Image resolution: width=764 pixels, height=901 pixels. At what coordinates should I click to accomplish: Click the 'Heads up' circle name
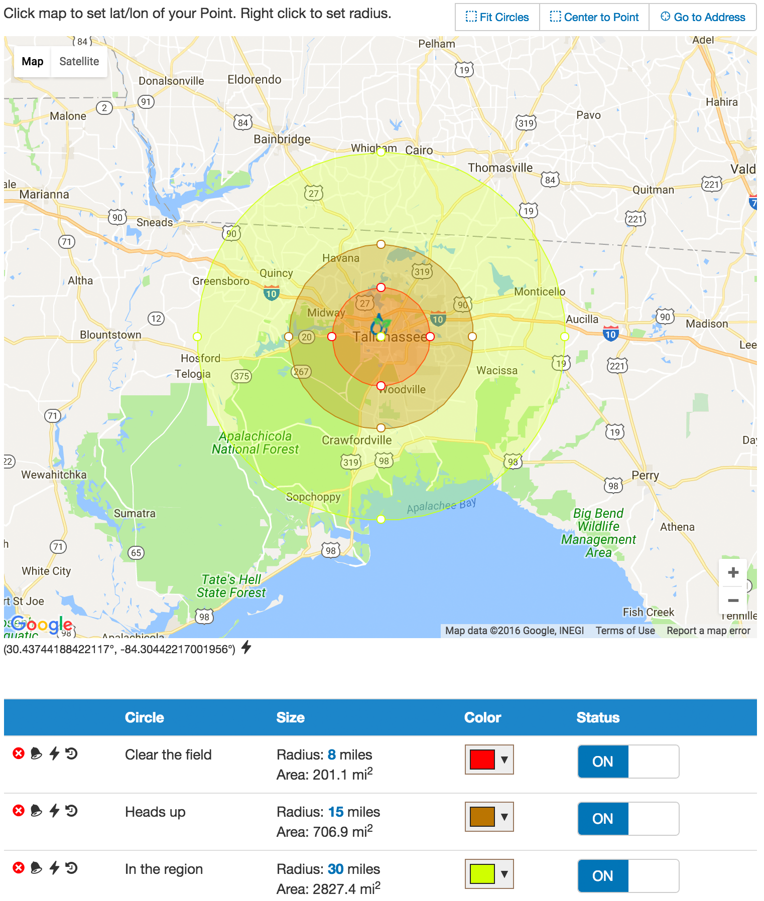pyautogui.click(x=155, y=812)
